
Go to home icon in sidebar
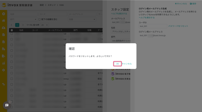4,21
